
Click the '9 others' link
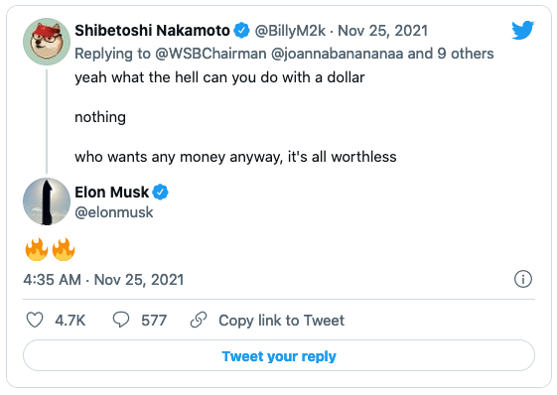pos(466,54)
